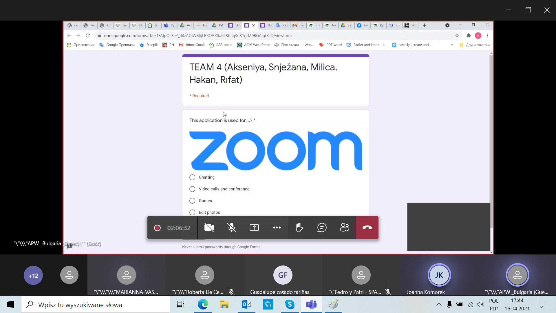
Task: Toggle the camera in Teams call bar
Action: (x=209, y=228)
